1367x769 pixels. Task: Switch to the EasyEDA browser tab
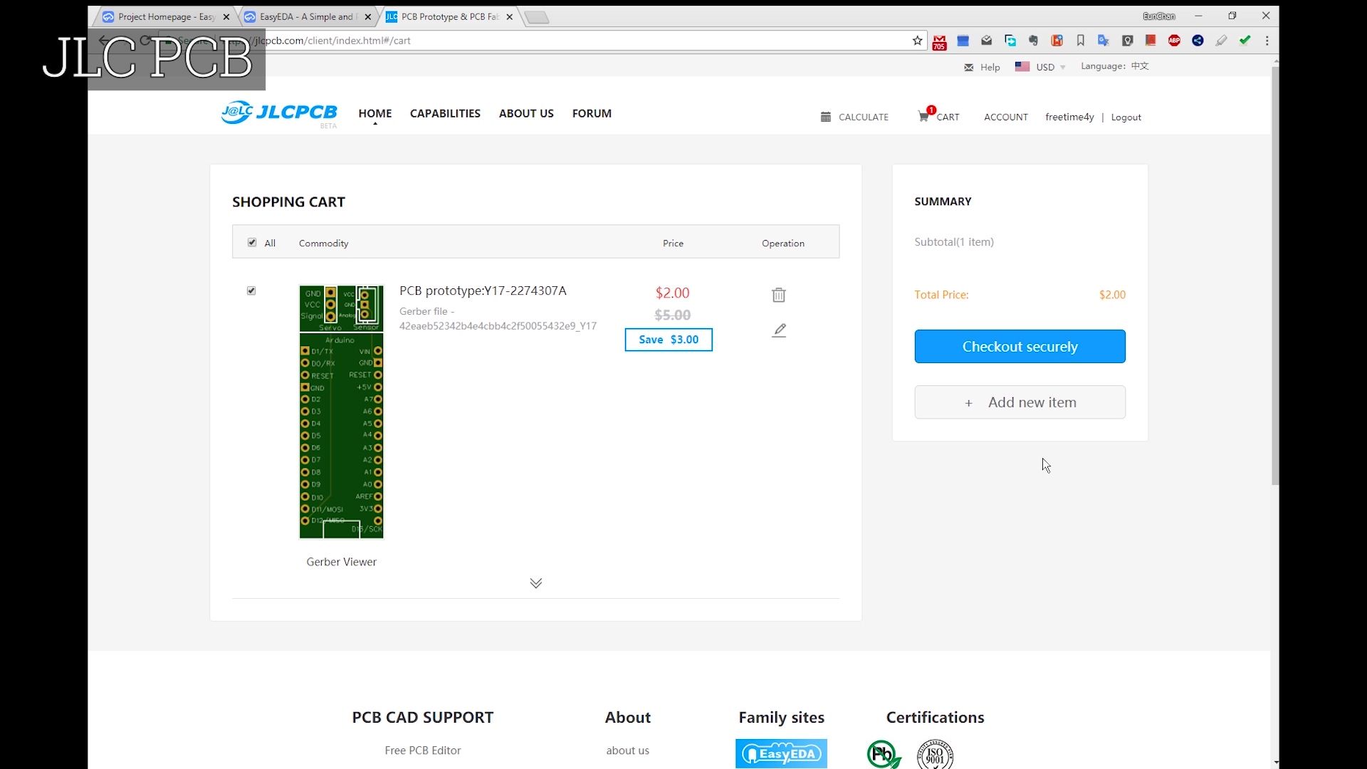coord(306,16)
